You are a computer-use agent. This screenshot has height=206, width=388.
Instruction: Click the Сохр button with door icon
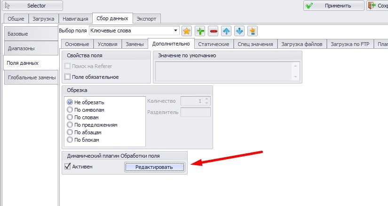[x=377, y=6]
